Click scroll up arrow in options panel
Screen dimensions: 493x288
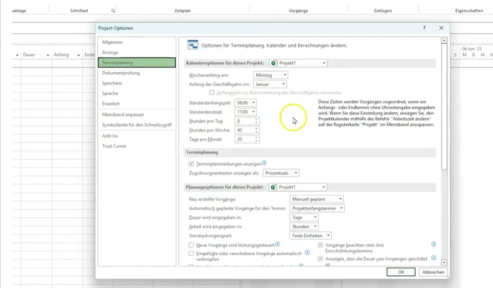444,40
